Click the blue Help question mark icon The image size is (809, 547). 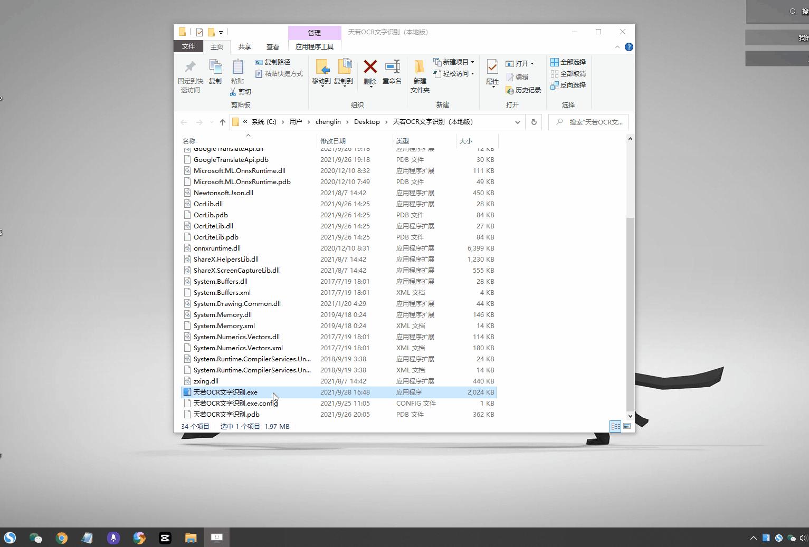point(629,47)
